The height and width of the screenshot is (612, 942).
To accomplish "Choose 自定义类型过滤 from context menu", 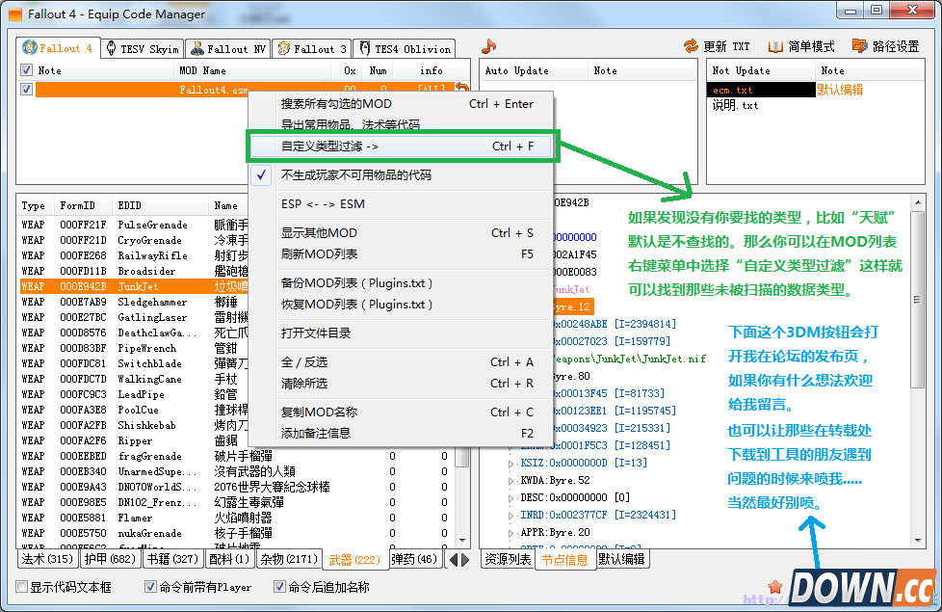I will (329, 146).
